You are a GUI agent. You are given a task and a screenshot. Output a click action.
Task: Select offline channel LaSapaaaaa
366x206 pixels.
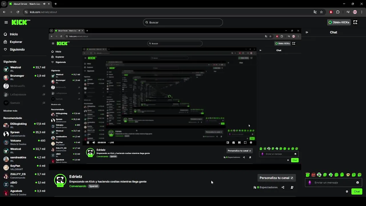point(24,94)
